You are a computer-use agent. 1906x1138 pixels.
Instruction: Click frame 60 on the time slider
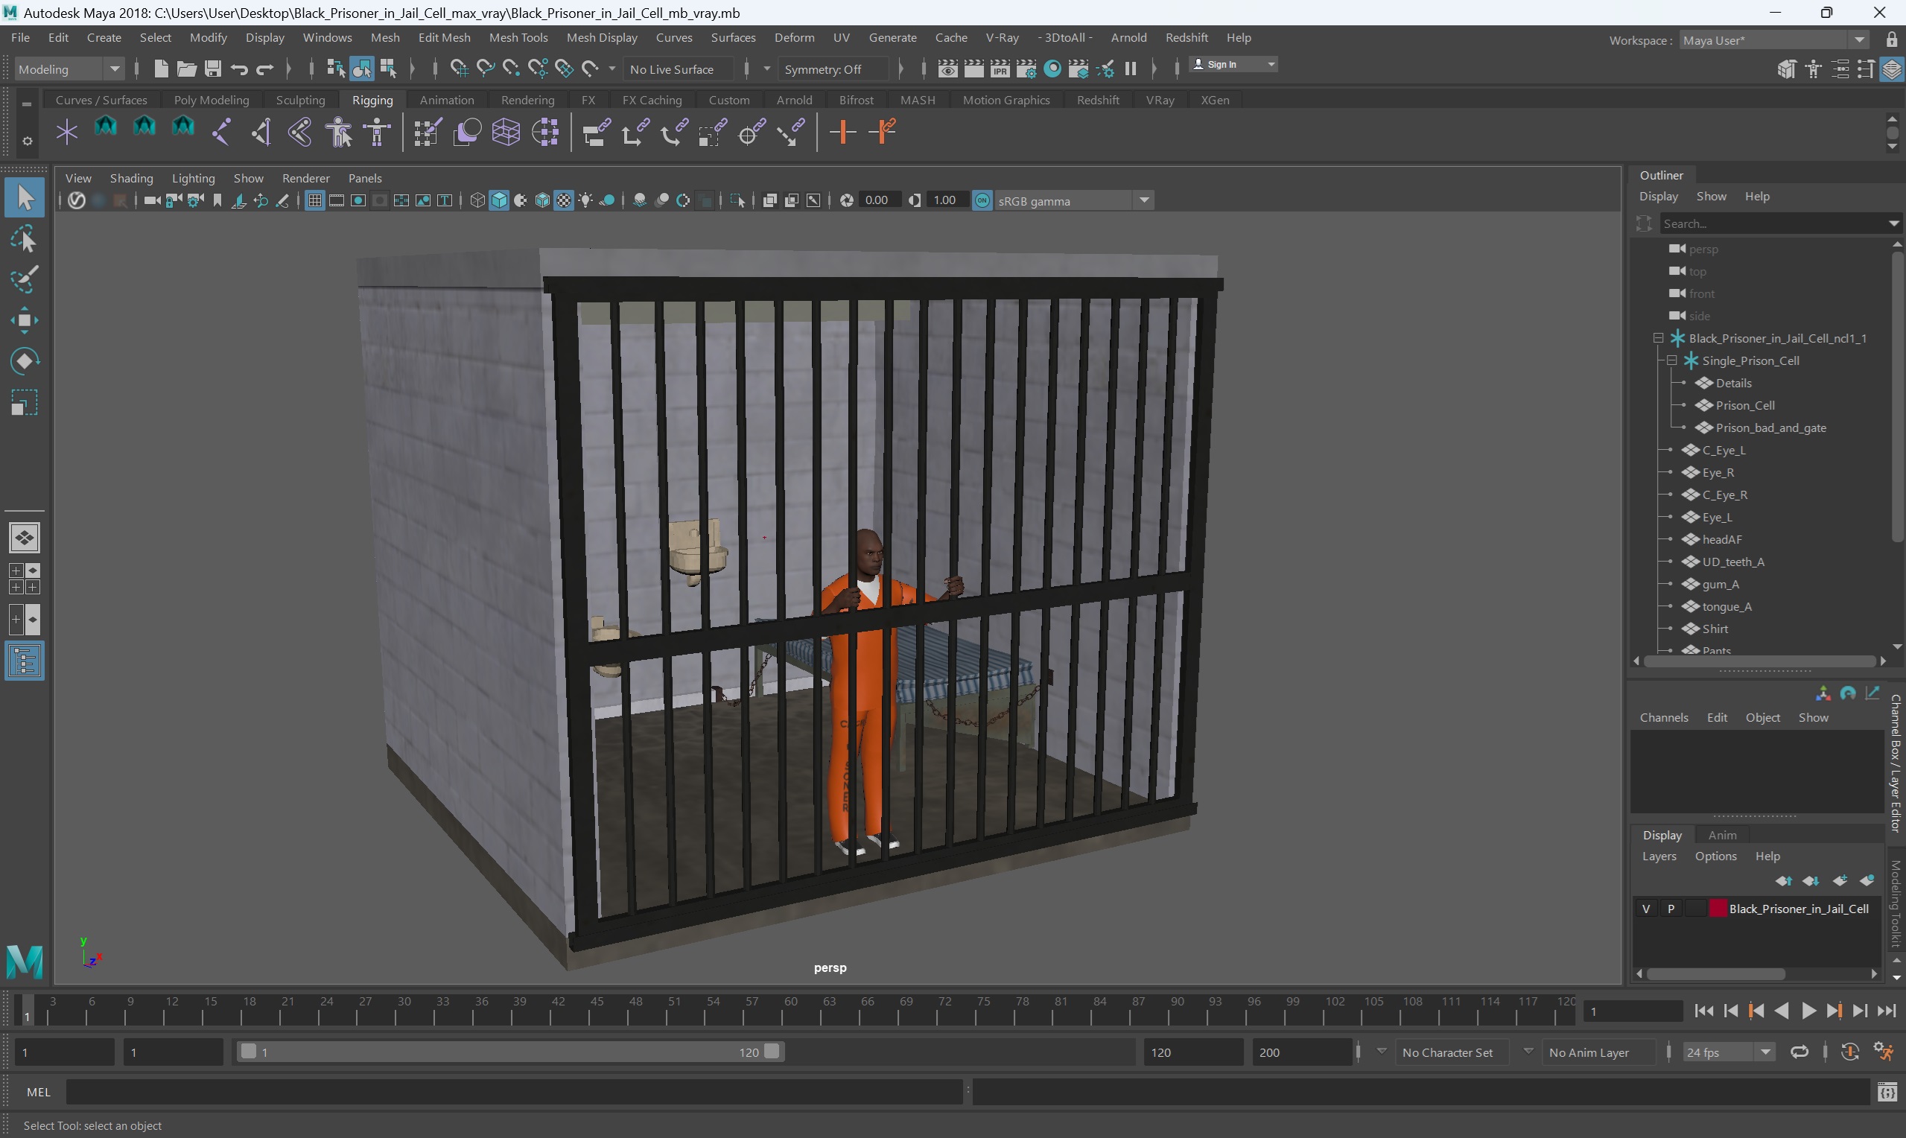point(791,1010)
